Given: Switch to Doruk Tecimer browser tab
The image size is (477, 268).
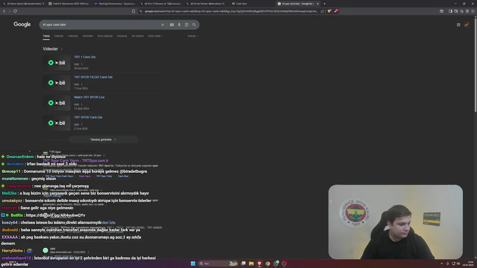Looking at the screenshot, I should [206, 4].
